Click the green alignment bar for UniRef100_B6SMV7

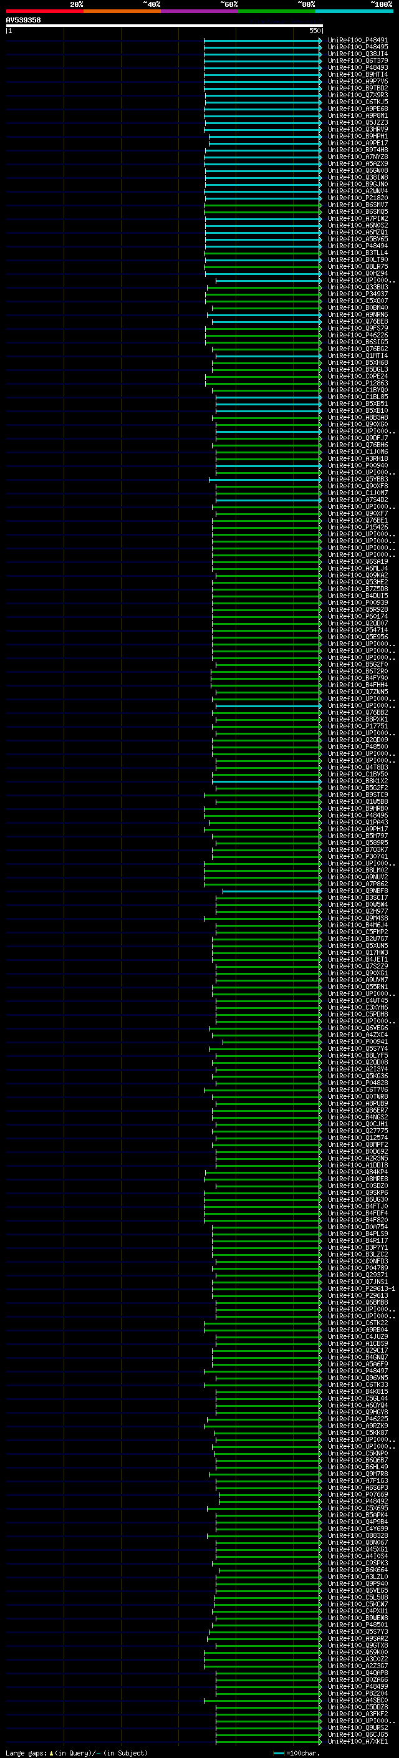262,205
